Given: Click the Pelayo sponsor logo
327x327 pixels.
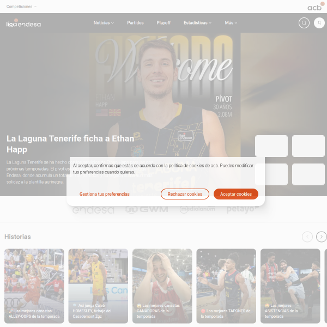Looking at the screenshot, I should (x=243, y=209).
